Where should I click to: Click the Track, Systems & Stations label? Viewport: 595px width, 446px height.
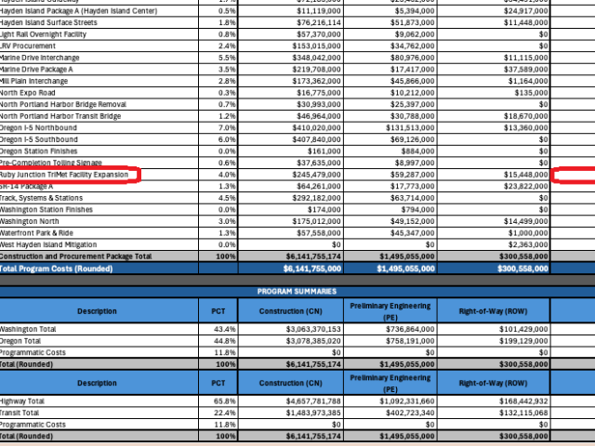[x=41, y=198]
